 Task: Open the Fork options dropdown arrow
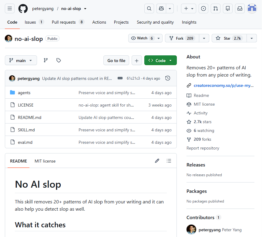(x=204, y=38)
